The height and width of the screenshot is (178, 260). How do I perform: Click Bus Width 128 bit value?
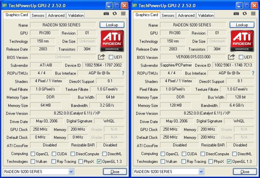240,97
